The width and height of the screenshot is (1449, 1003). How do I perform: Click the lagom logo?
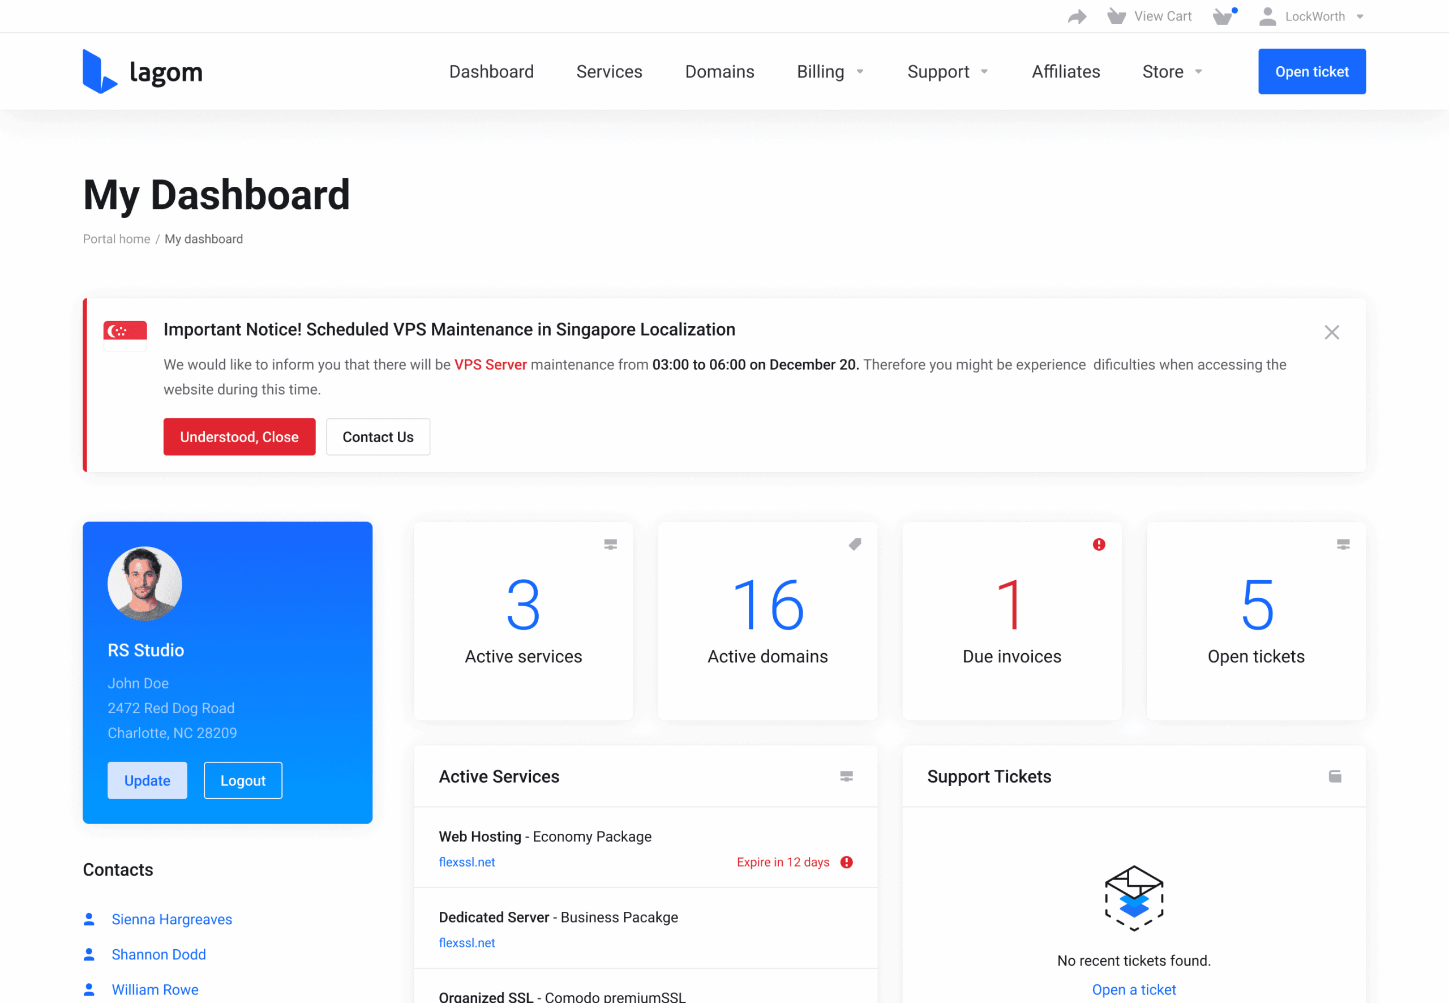[x=143, y=72]
